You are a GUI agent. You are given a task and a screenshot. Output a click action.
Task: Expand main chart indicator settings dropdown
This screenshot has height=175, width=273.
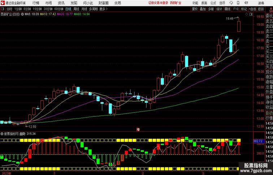click(x=22, y=14)
